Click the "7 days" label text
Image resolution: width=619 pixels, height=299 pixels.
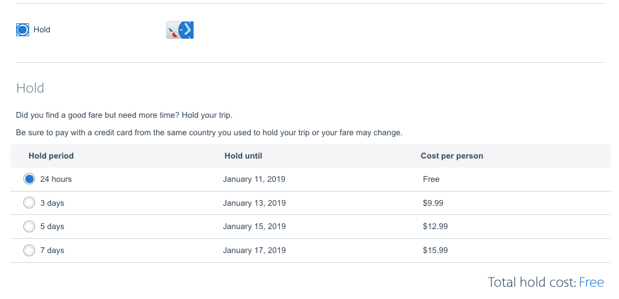[x=52, y=250]
